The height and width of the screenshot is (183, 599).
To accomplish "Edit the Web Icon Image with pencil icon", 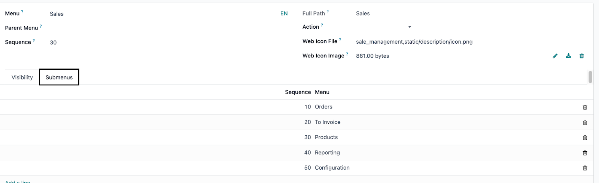I will click(555, 56).
